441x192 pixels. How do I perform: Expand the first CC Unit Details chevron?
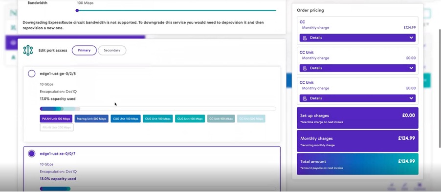(x=411, y=68)
